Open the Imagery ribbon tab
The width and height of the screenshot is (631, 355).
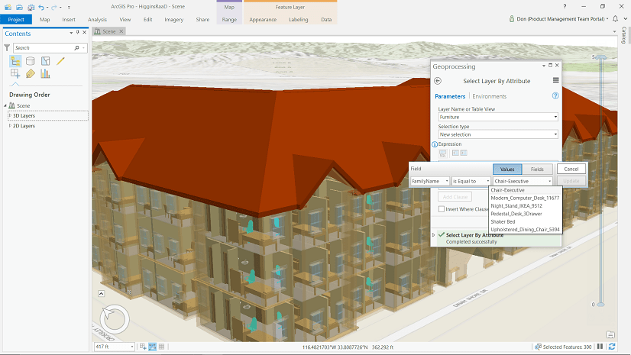(x=174, y=19)
